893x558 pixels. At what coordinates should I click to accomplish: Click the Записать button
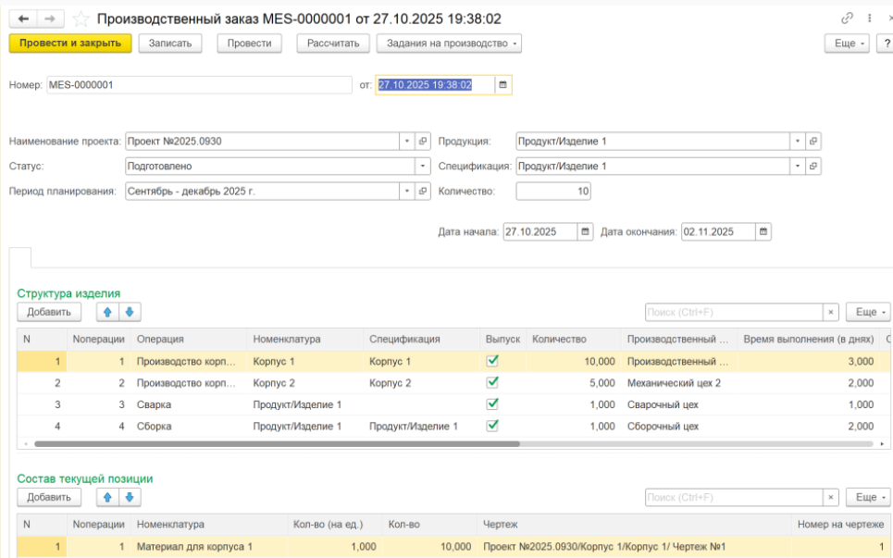pyautogui.click(x=170, y=43)
